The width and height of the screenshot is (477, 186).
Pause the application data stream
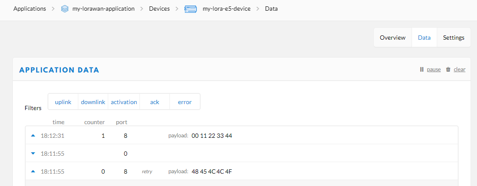[433, 70]
